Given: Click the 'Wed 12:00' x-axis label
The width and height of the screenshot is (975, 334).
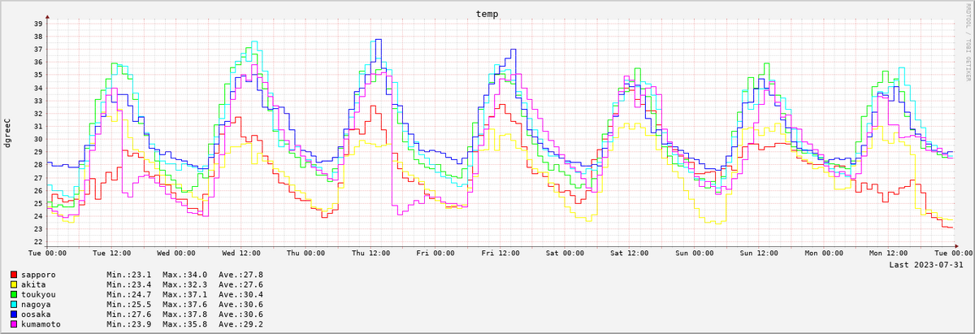Looking at the screenshot, I should click(242, 253).
